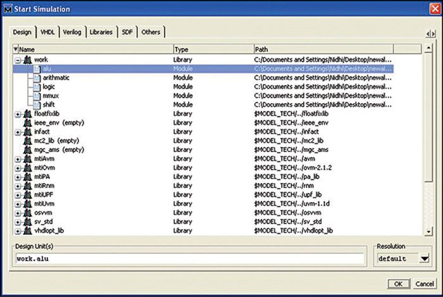Expand the floatfixlib library
443x297 pixels.
click(18, 114)
